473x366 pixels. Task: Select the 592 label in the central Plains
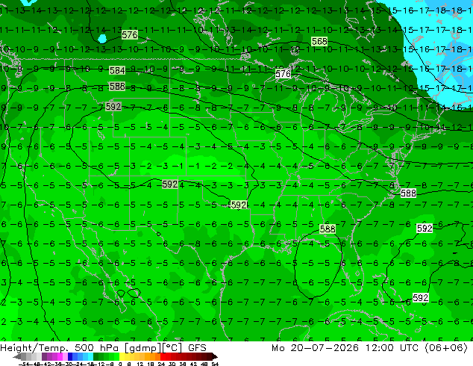pyautogui.click(x=170, y=184)
